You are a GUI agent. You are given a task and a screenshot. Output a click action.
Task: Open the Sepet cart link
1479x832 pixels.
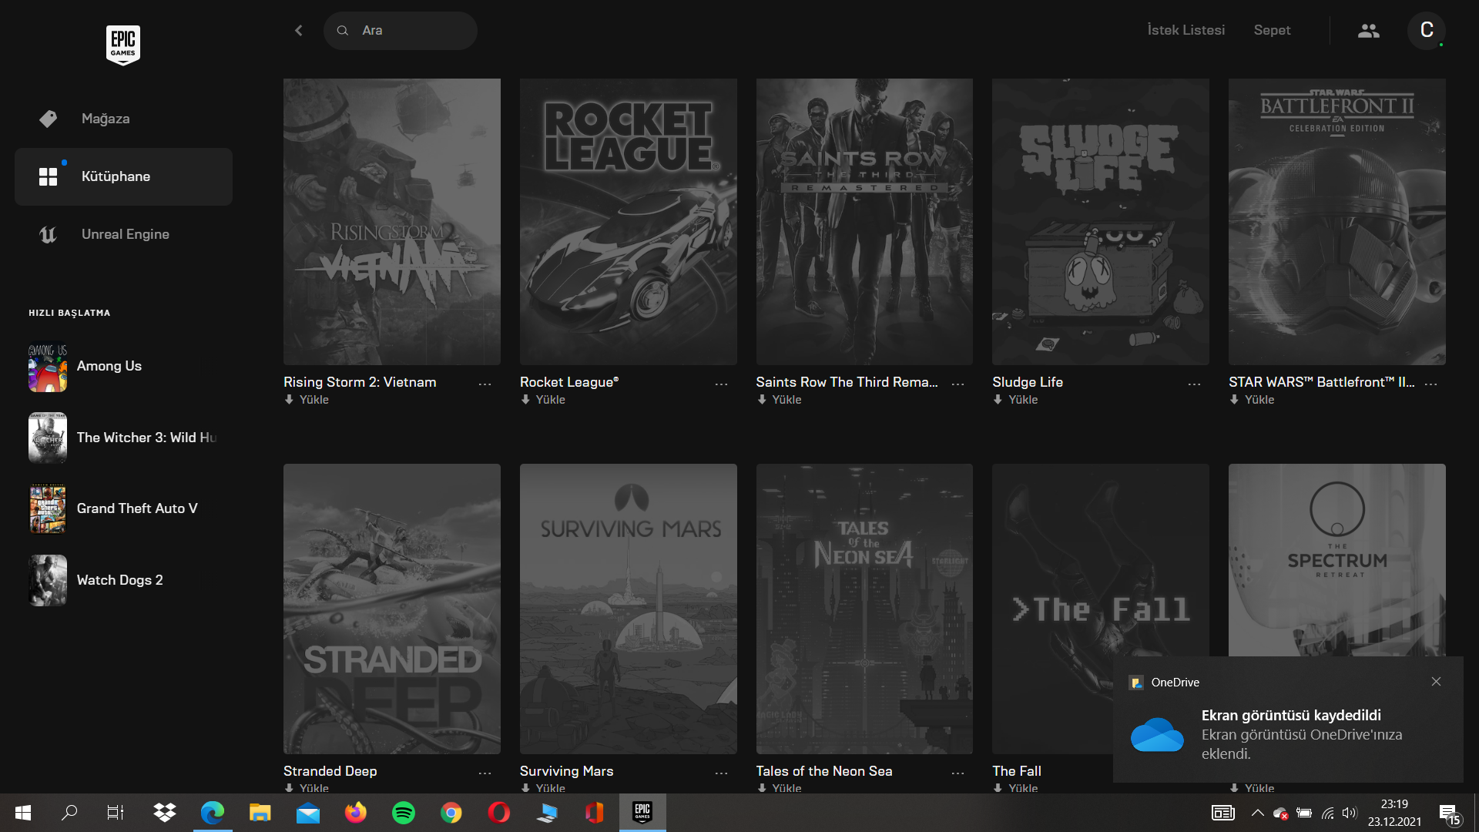coord(1271,31)
